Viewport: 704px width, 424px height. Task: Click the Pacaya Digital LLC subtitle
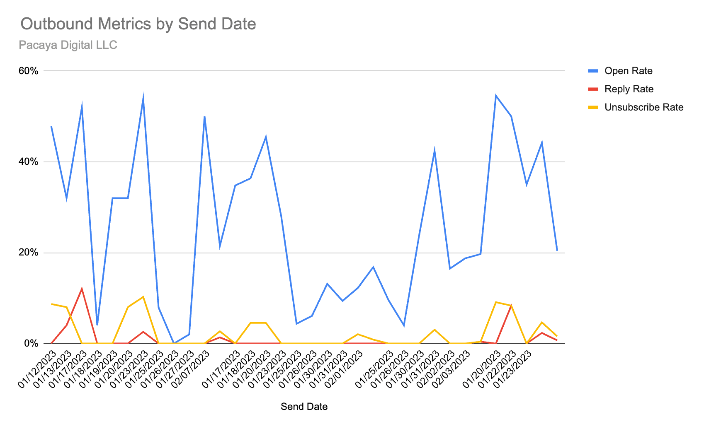click(68, 45)
